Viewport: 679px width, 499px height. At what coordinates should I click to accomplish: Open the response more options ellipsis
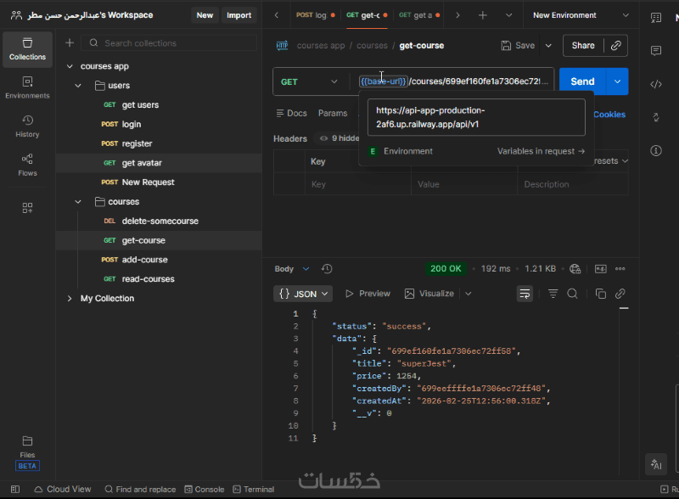[620, 269]
